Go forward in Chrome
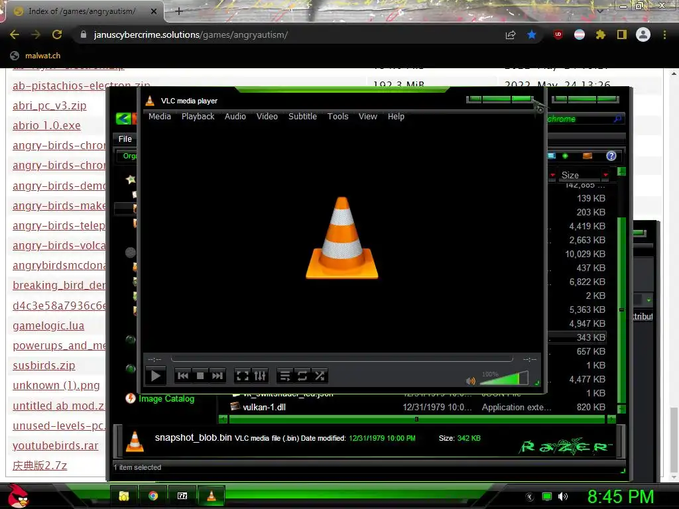 (x=36, y=34)
